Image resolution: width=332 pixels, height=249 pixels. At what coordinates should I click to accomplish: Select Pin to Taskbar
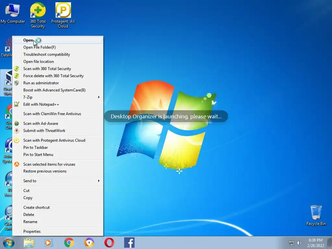click(58, 148)
